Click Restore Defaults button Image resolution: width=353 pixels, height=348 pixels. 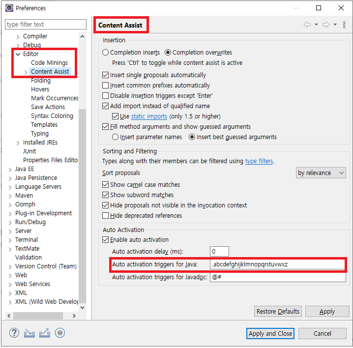tap(278, 311)
